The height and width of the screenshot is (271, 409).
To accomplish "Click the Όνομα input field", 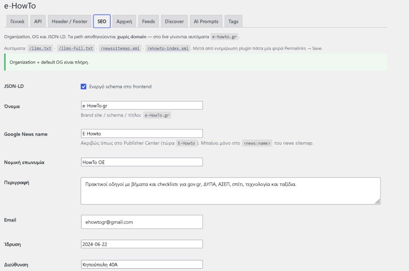I will pyautogui.click(x=142, y=105).
